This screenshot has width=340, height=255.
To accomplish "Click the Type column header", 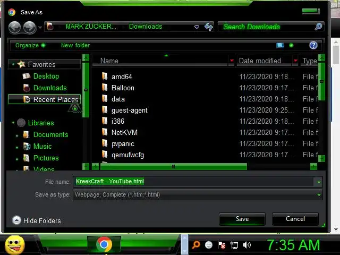I will tap(310, 61).
